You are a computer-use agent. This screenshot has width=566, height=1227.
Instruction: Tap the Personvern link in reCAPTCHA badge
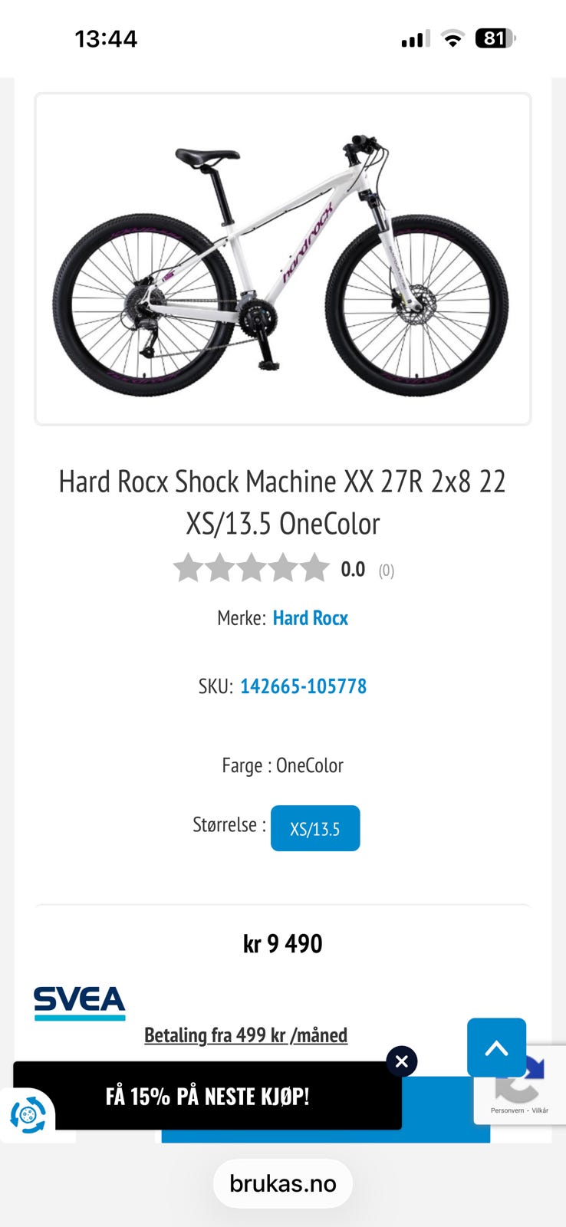[506, 1110]
